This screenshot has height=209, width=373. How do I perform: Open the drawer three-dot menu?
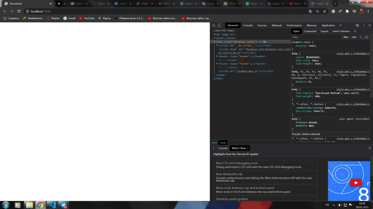[x=214, y=148]
